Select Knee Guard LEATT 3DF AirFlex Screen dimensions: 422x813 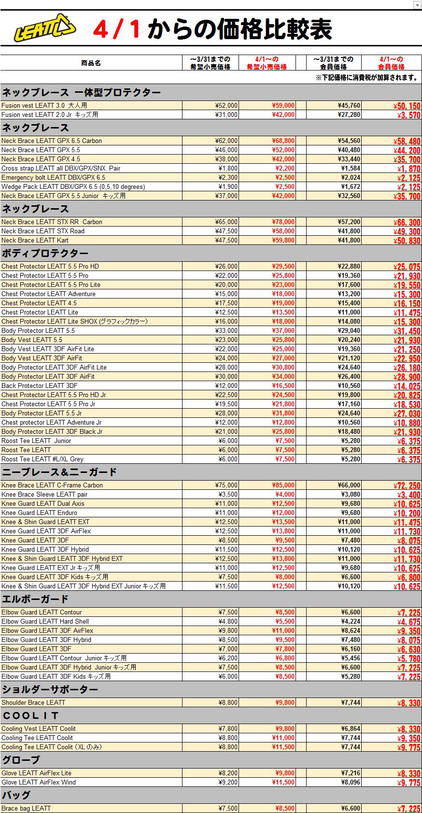pyautogui.click(x=46, y=531)
